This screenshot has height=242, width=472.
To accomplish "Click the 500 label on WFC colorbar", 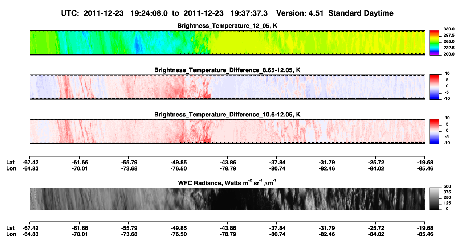I will coord(448,186).
